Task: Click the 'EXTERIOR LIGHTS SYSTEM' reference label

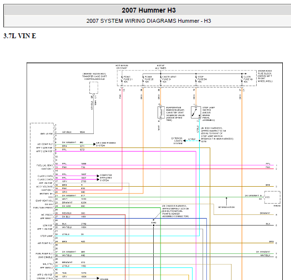Action: click(177, 141)
